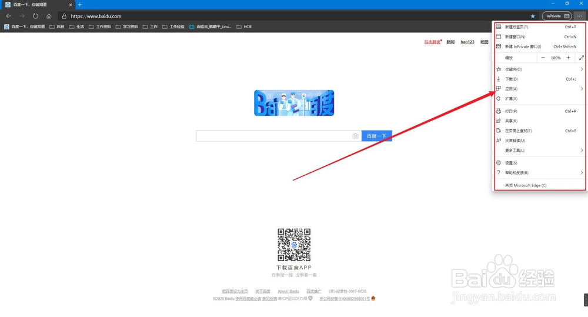Select 大声朗读(U) read aloud item
The width and height of the screenshot is (588, 317).
click(x=539, y=141)
